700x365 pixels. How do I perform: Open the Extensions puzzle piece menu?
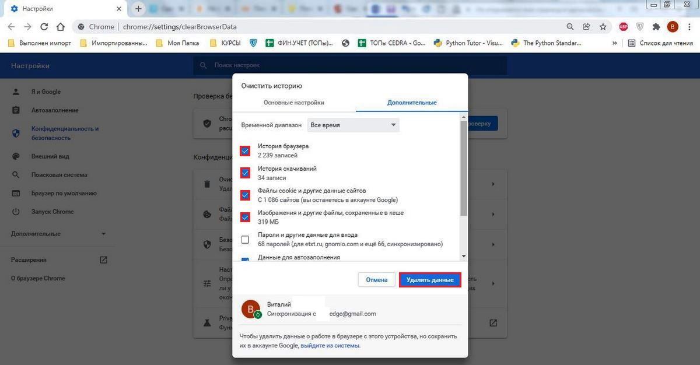[656, 27]
